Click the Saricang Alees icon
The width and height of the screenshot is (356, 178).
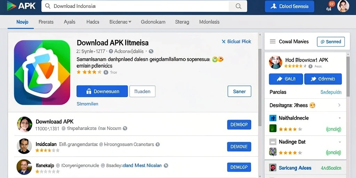click(273, 168)
